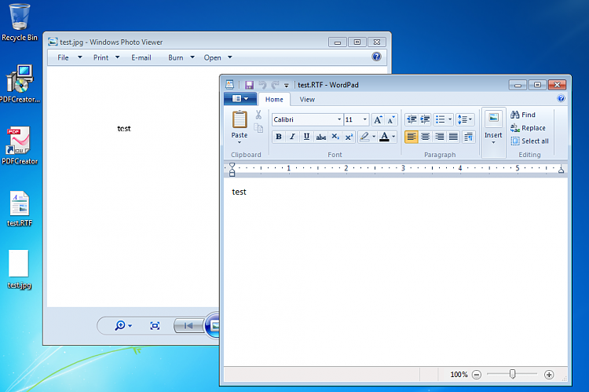Click the right indent marker on the ruler
589x392 pixels.
561,170
